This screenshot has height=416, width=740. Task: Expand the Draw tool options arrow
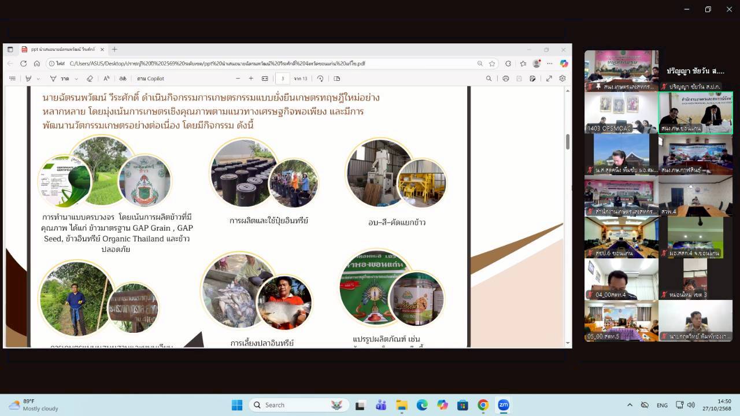coord(76,79)
